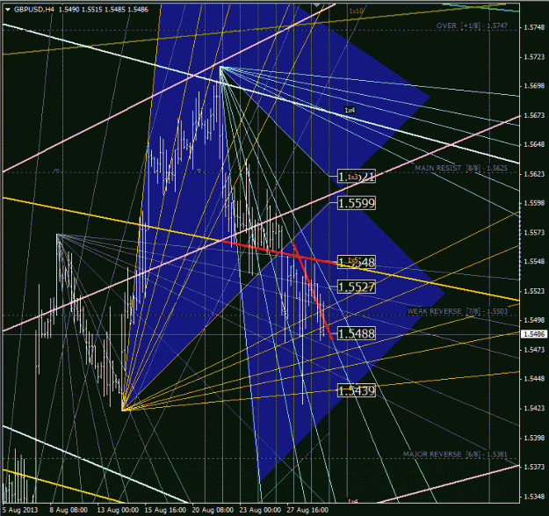Screen dimensions: 549x516
Task: Click 1.5598 on the price scale
Action: click(x=534, y=203)
